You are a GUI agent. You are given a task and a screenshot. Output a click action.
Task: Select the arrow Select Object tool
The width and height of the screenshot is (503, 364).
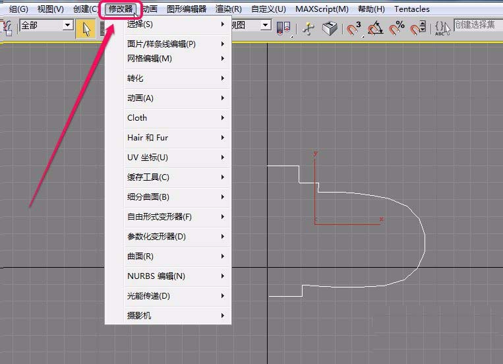[x=86, y=28]
